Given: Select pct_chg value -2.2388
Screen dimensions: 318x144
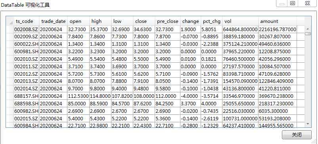Looking at the screenshot, I should [211, 44].
